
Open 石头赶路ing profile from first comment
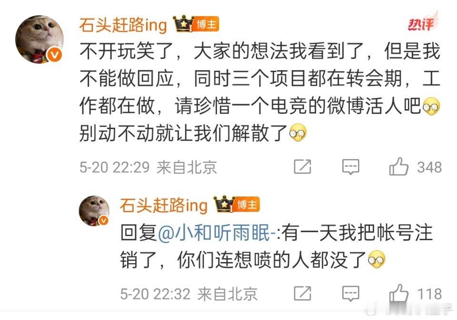(x=123, y=25)
